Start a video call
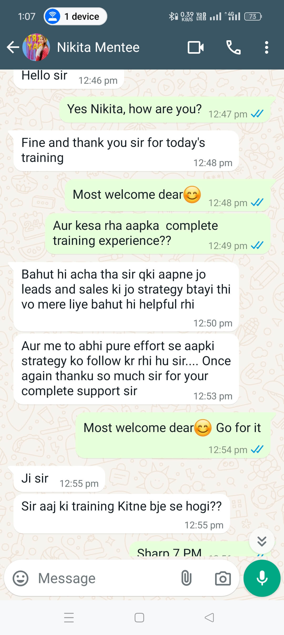Viewport: 284px width, 635px height. tap(196, 47)
